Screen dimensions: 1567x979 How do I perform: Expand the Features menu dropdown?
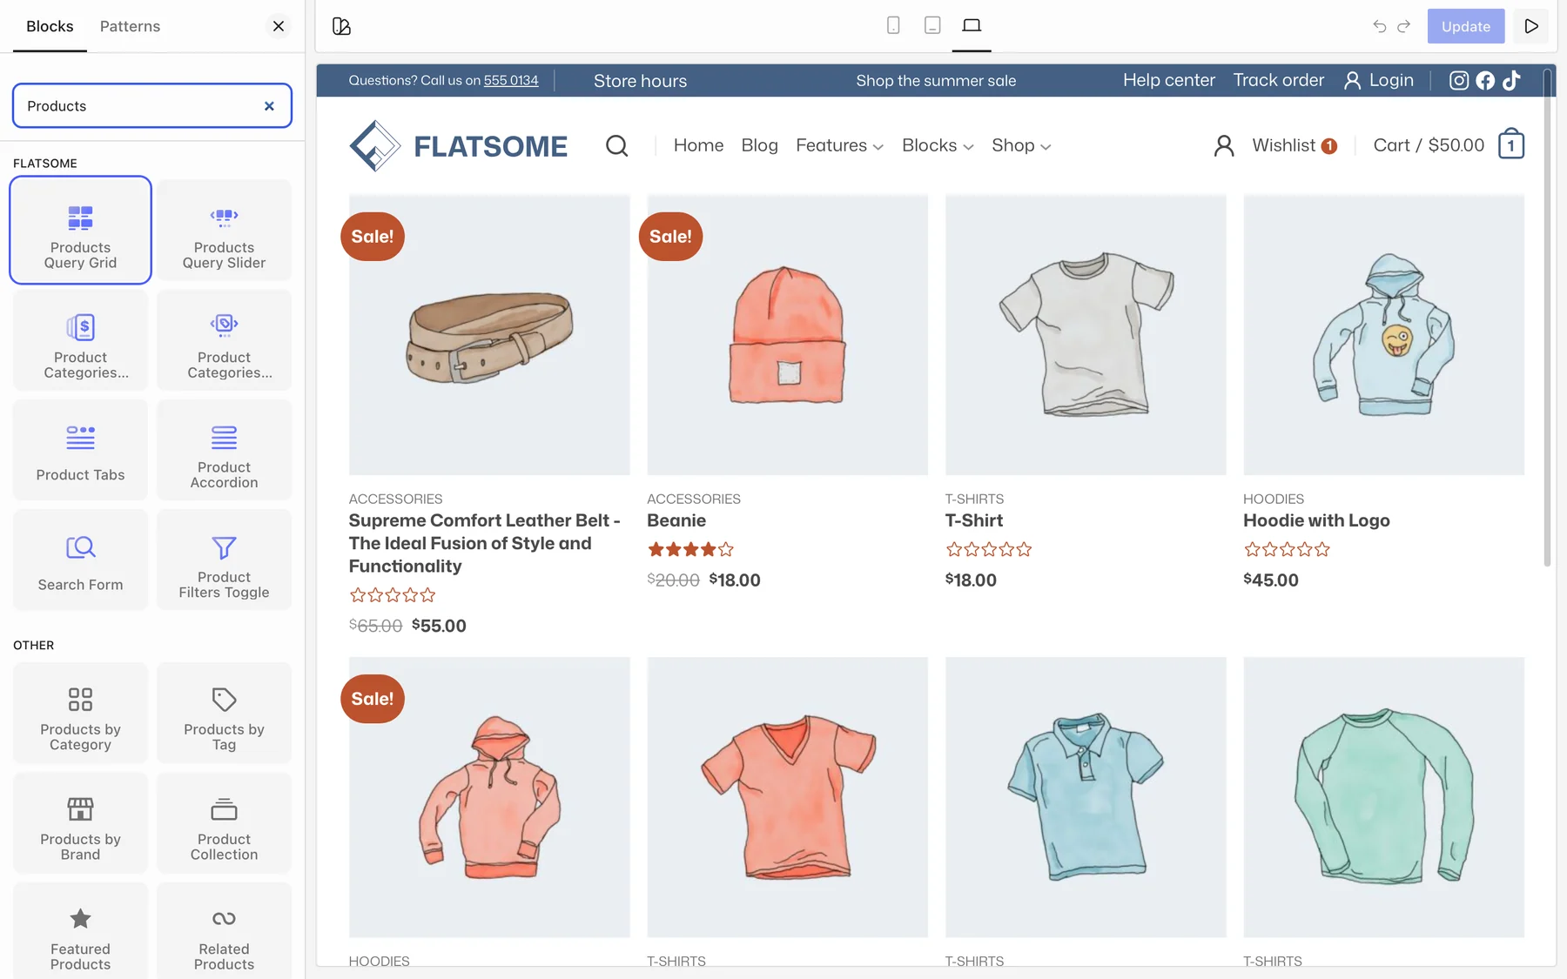[x=839, y=145]
